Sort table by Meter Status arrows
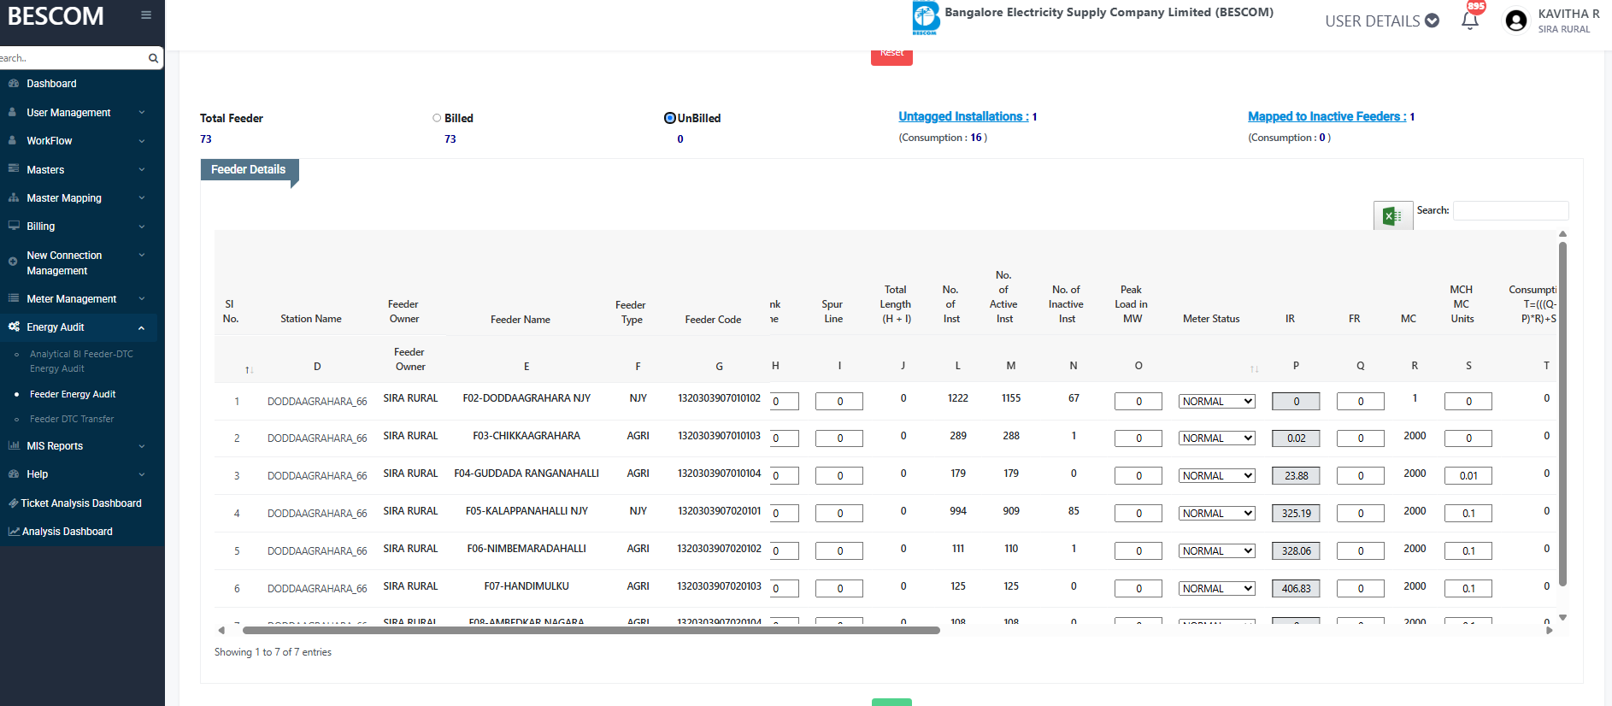 pyautogui.click(x=1255, y=369)
